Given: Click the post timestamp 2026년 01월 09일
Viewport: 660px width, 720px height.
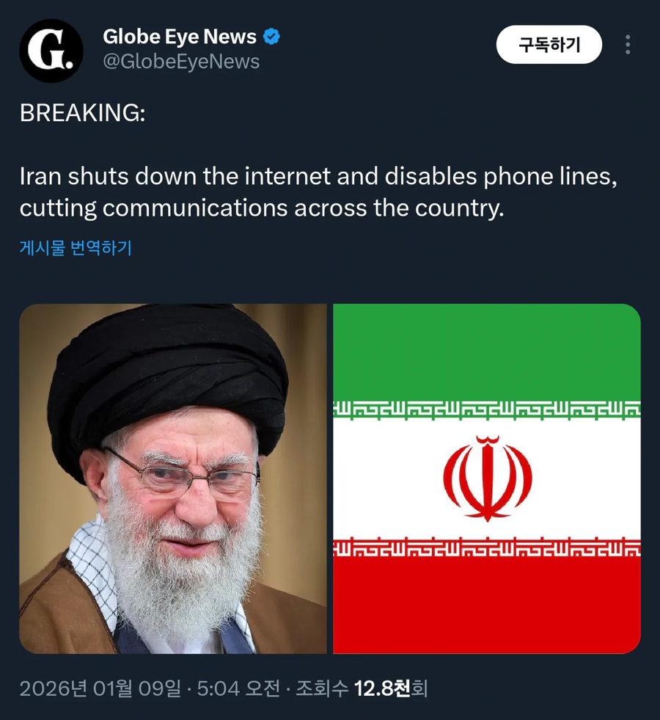Looking at the screenshot, I should pos(100,688).
